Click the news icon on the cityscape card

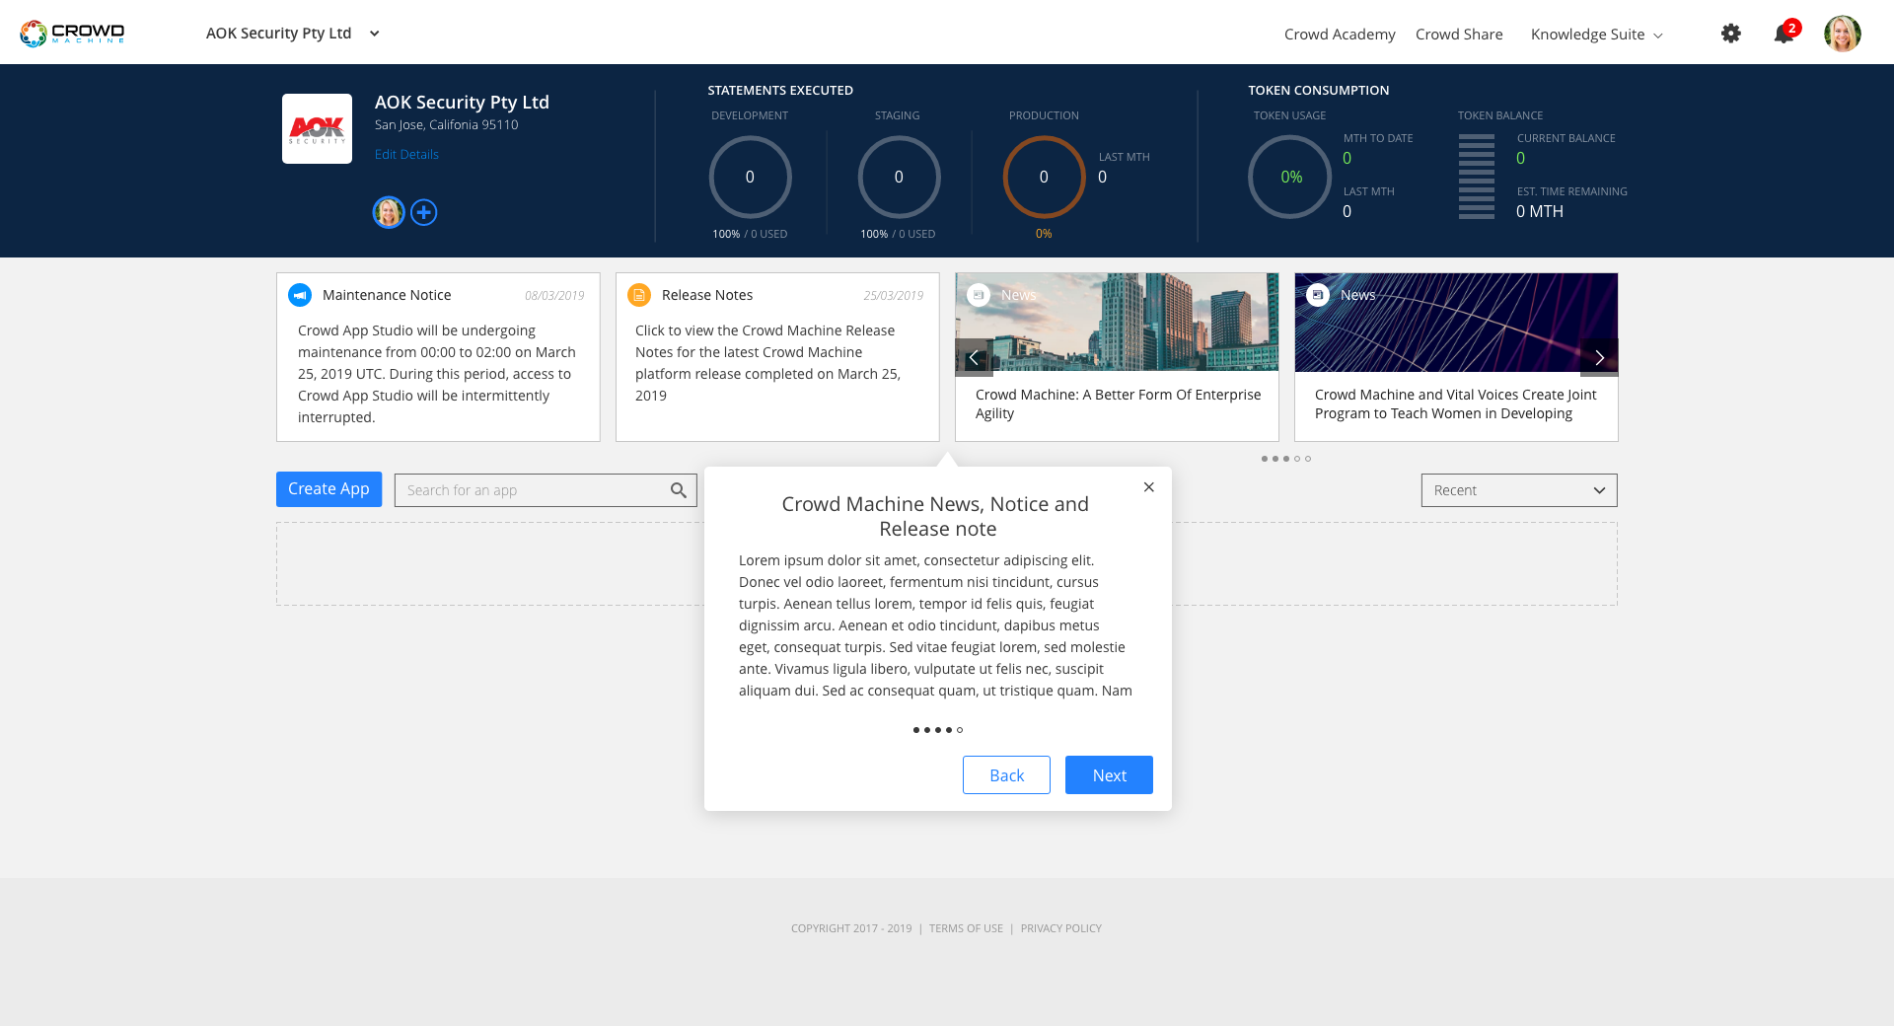pos(979,295)
